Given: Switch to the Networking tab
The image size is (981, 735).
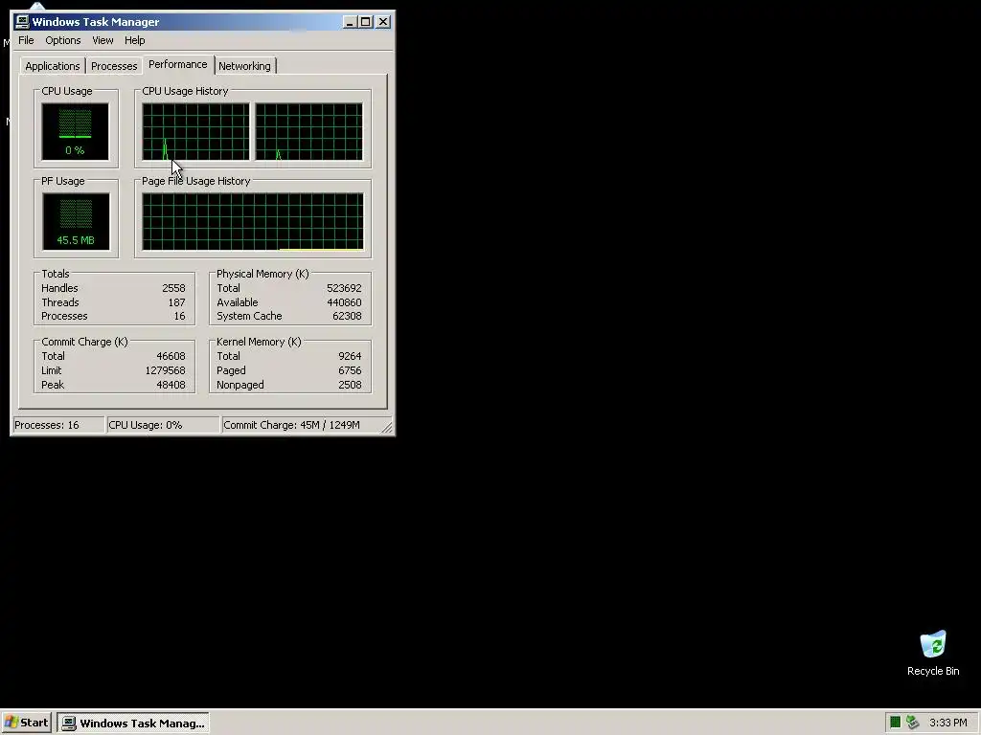Looking at the screenshot, I should tap(244, 66).
